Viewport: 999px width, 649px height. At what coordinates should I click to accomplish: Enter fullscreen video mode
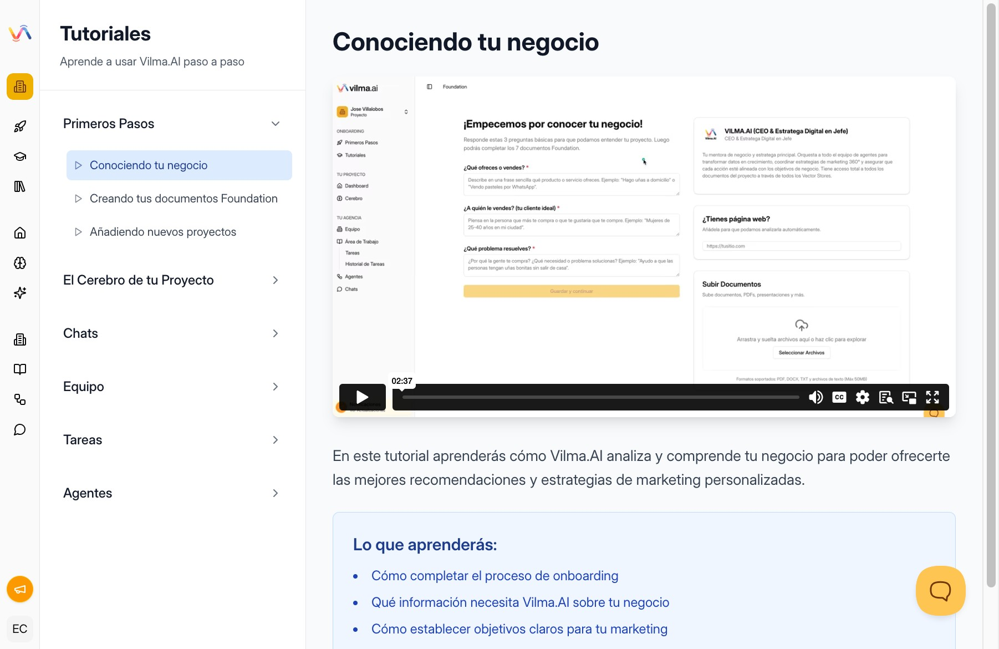(x=932, y=397)
